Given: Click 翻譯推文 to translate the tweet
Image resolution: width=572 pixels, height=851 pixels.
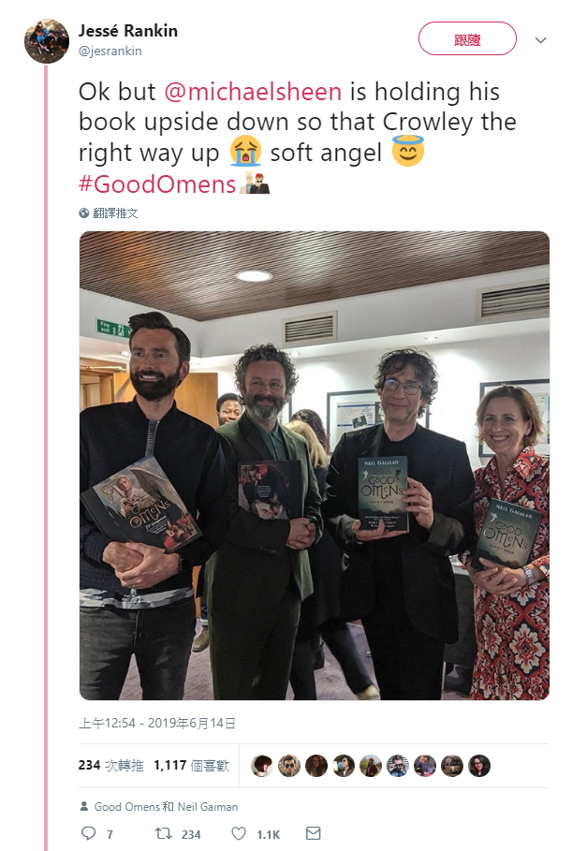Looking at the screenshot, I should 115,213.
